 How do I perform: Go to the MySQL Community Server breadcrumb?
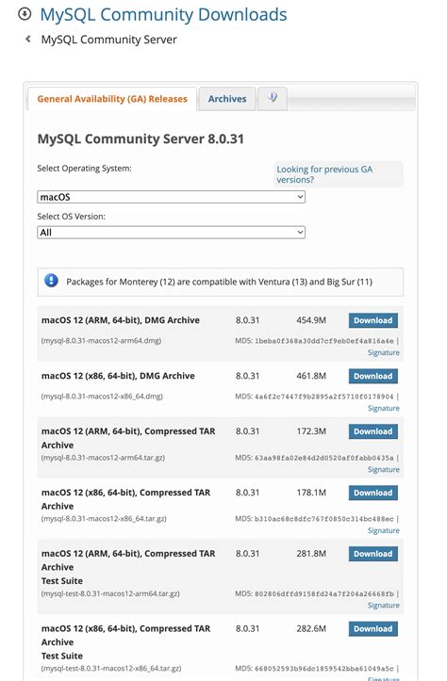(x=108, y=40)
